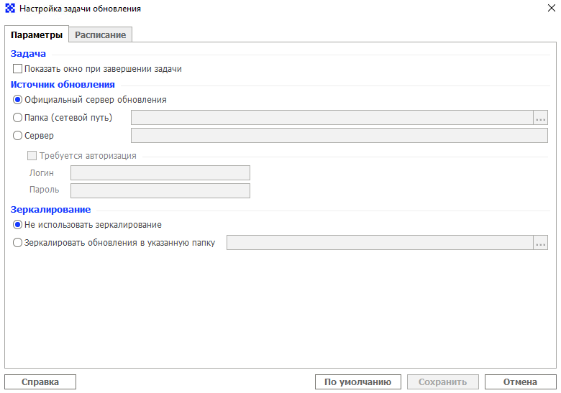
Task: Select 'Сервер' radio option
Action: 17,135
